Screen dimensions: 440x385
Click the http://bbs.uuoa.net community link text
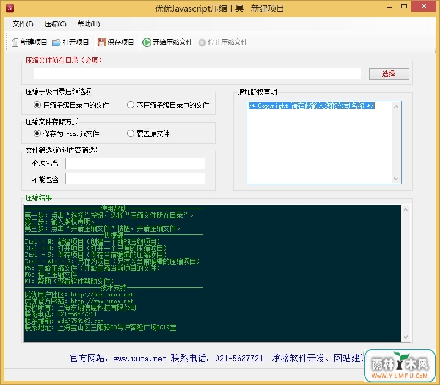(102, 295)
